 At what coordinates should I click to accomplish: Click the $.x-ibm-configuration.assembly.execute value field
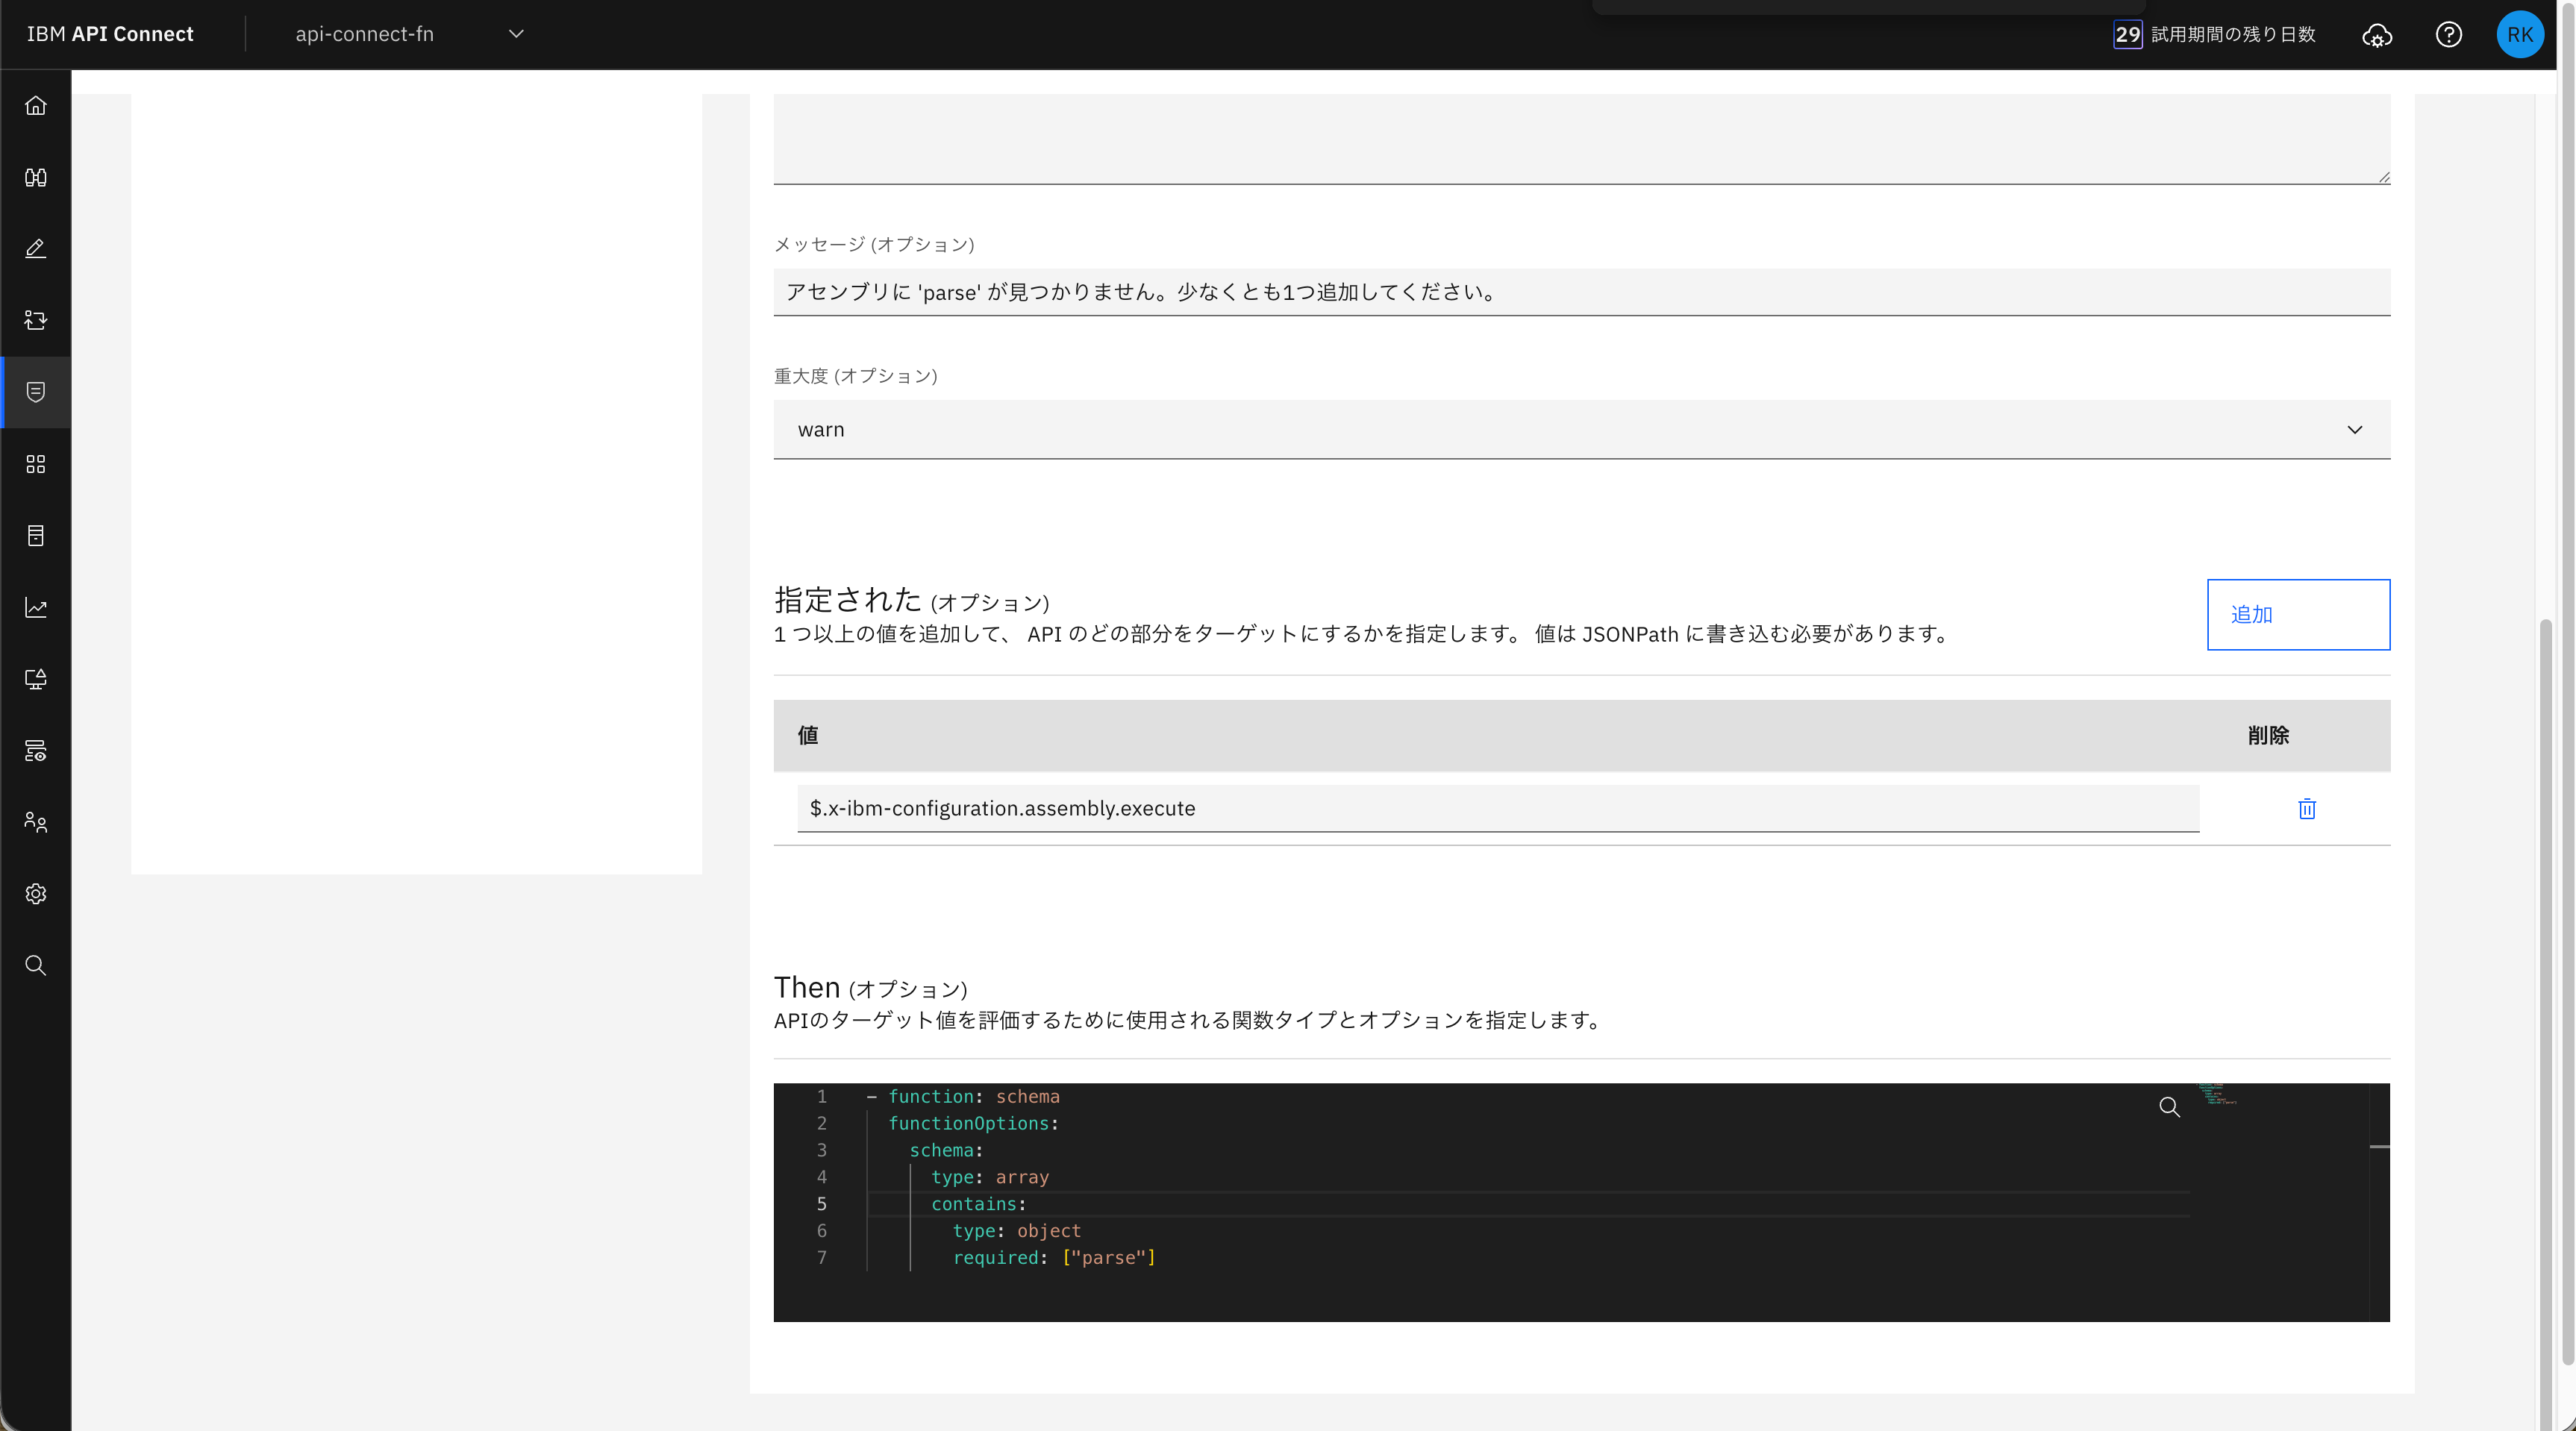click(1497, 808)
